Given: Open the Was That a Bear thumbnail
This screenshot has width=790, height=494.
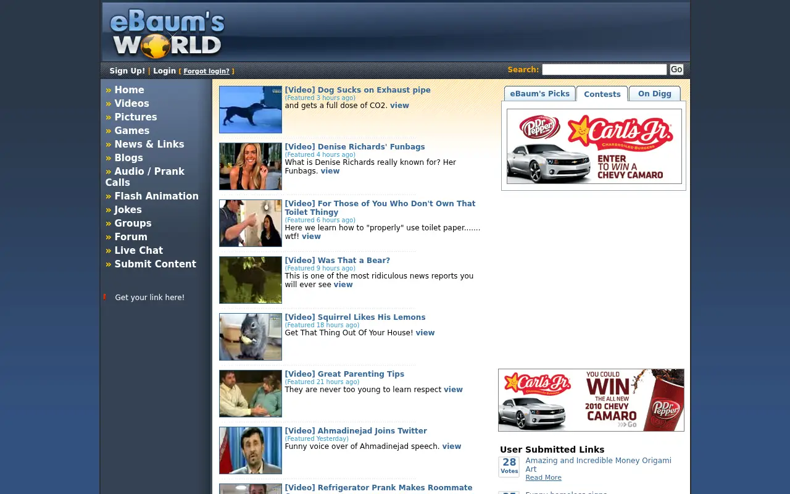Looking at the screenshot, I should [251, 280].
